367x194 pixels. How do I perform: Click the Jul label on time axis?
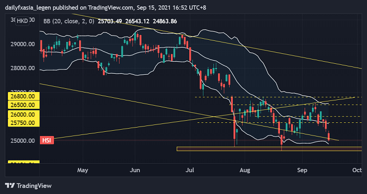190,170
